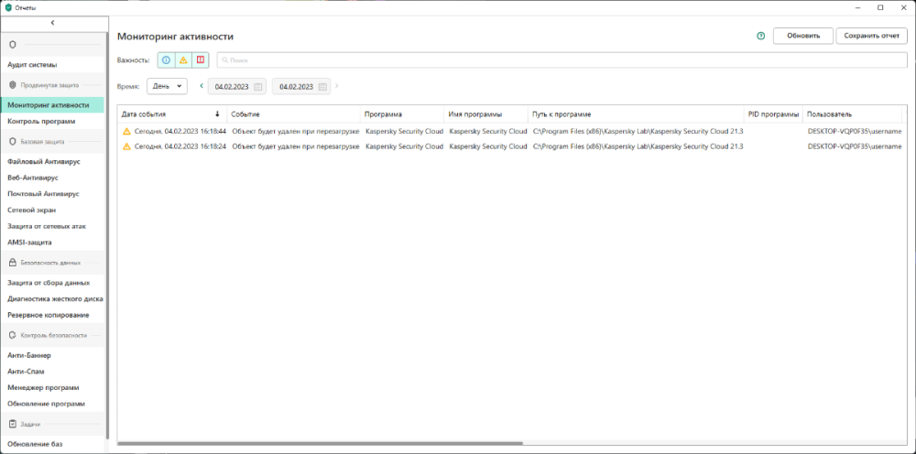Collapse the sidebar with the back chevron
Screen dimensions: 916x454
52,23
